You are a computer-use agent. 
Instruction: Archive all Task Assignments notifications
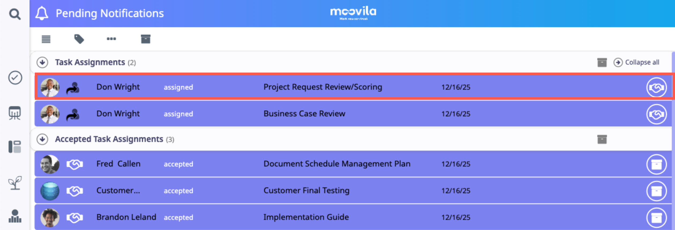pos(602,62)
